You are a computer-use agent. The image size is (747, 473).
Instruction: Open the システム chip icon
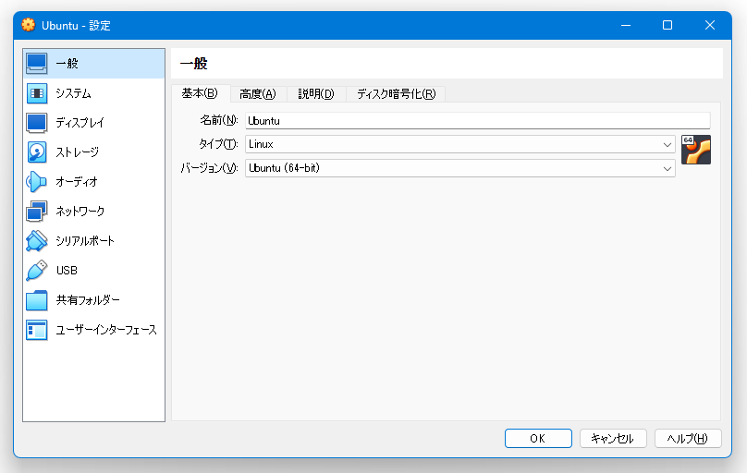click(x=37, y=93)
